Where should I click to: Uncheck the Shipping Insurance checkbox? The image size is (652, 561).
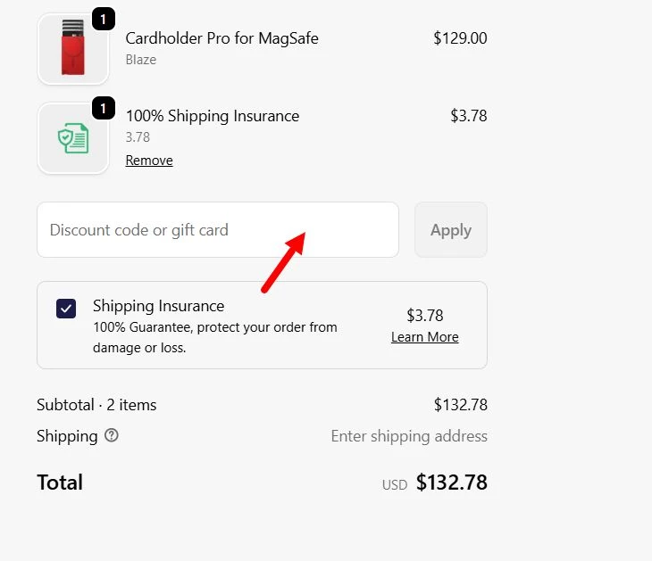pos(66,309)
